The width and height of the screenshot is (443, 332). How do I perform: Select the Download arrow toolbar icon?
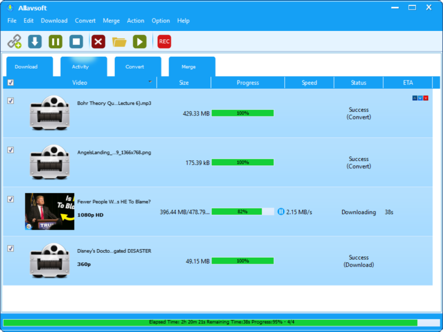(x=35, y=41)
